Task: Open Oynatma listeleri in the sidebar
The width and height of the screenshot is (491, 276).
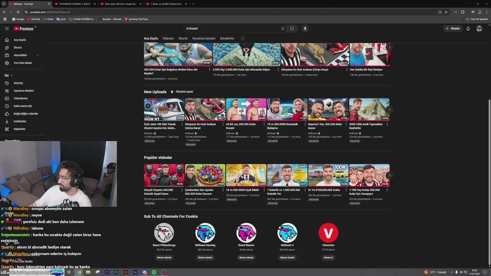Action: pos(24,91)
